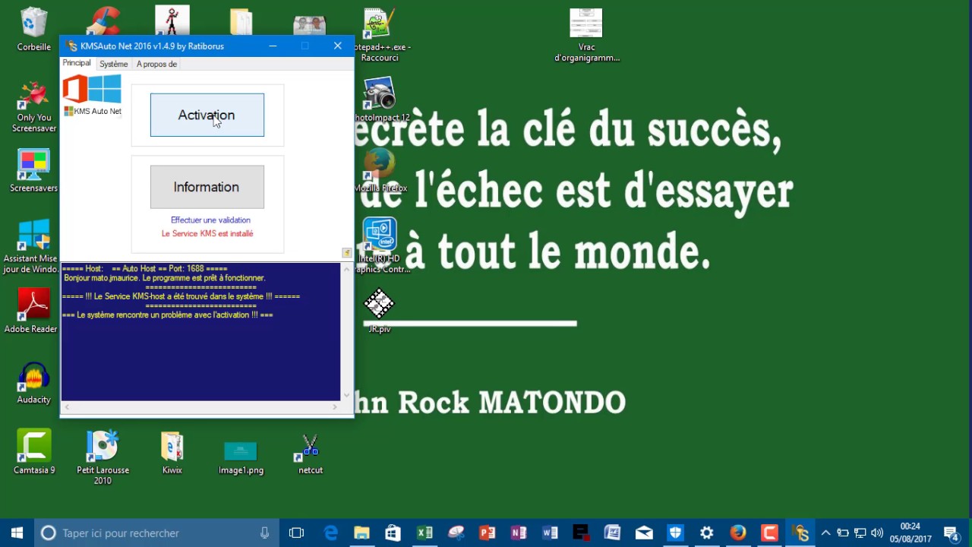Click 'Le Service KMS est installé' text
The image size is (972, 547).
pos(207,234)
